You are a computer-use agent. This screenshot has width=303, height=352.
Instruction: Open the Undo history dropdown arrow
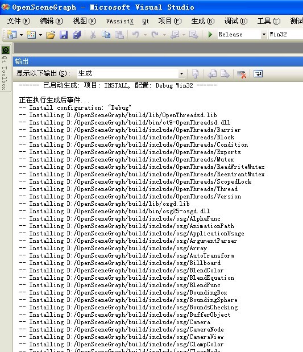pyautogui.click(x=145, y=35)
